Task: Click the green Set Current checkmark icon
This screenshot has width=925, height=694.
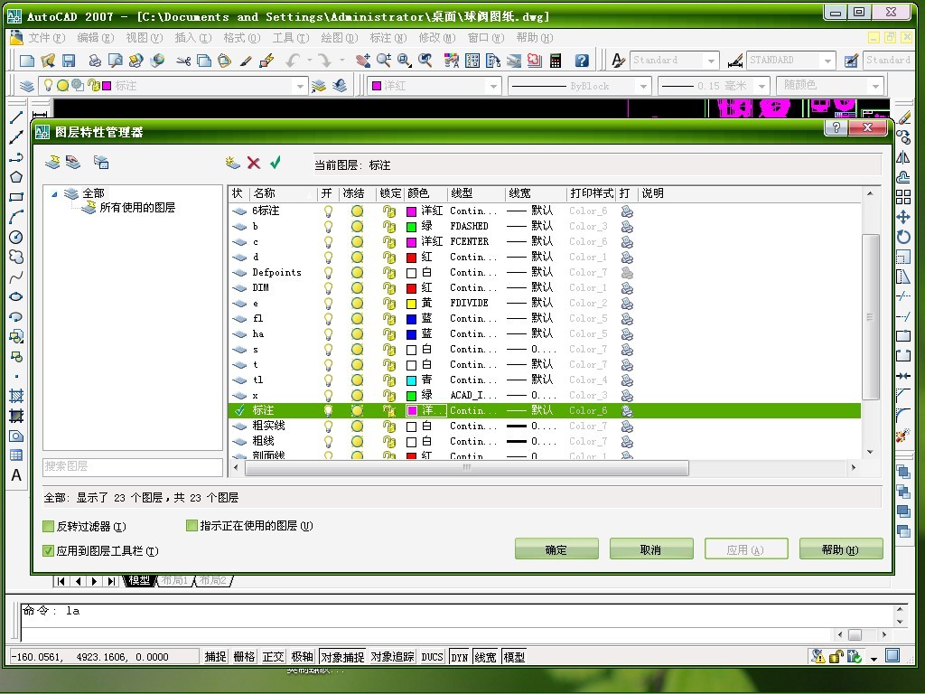Action: coord(275,163)
